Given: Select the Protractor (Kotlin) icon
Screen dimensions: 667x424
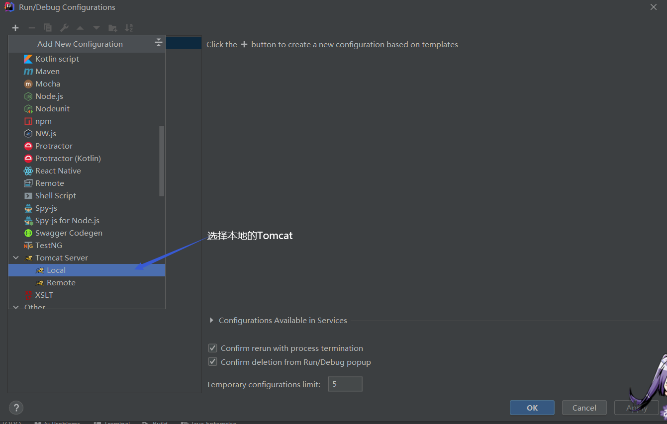Looking at the screenshot, I should 28,159.
